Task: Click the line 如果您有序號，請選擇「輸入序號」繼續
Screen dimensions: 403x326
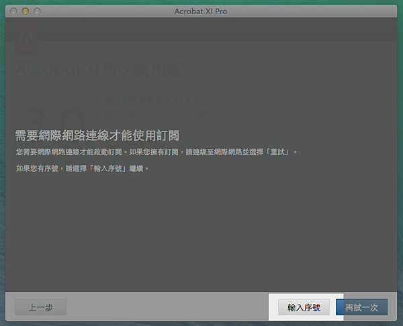Action: pyautogui.click(x=82, y=168)
